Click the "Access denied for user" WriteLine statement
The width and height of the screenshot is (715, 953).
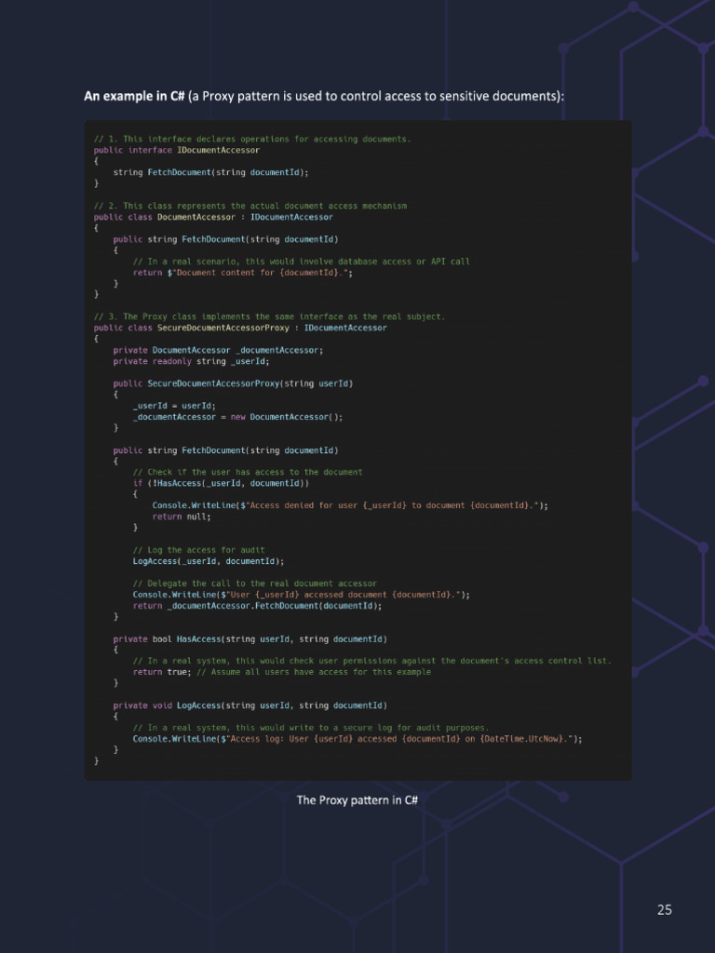[x=350, y=505]
